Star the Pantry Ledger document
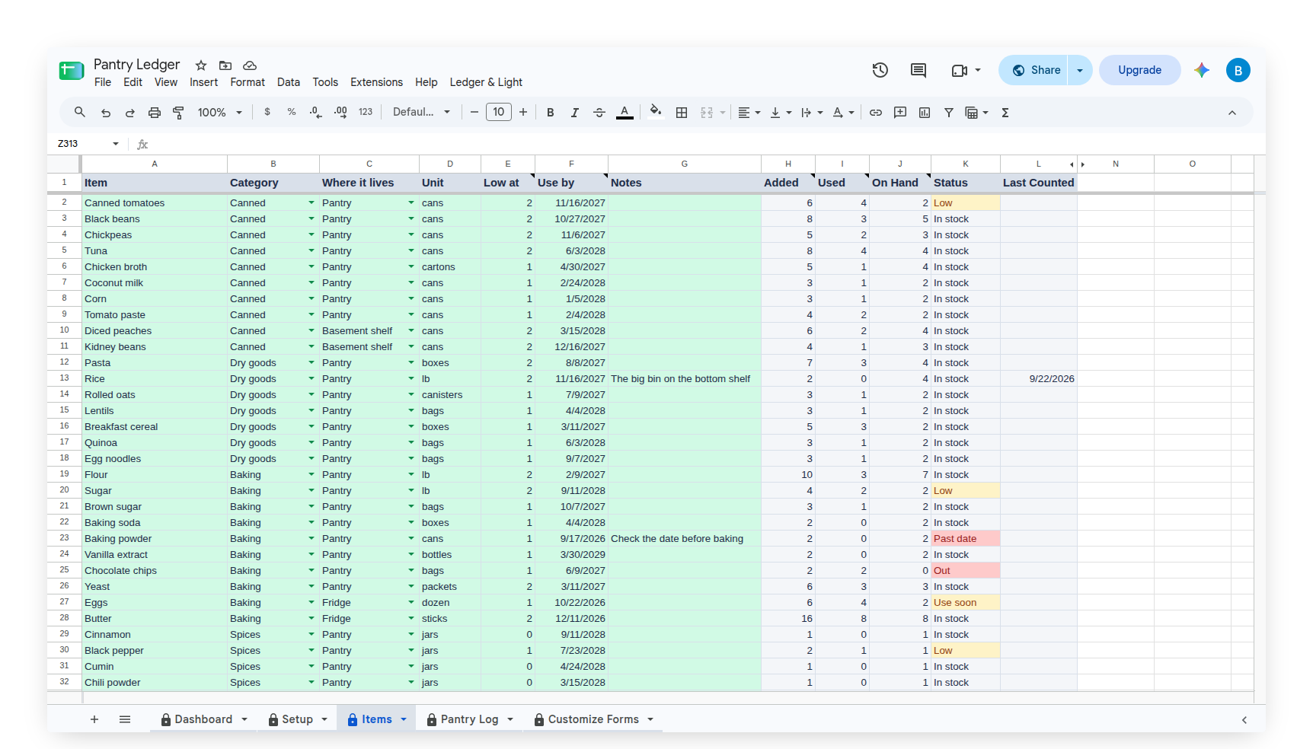Screen dimensions: 1313x749 (x=201, y=65)
